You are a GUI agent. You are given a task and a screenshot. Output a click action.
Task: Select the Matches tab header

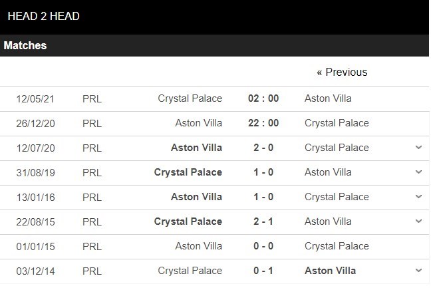tap(25, 46)
